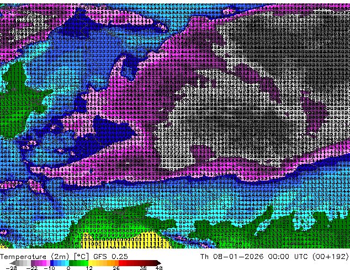The image size is (350, 270).
Task: Click the '00:00 UTC' time text
Action: [289, 257]
